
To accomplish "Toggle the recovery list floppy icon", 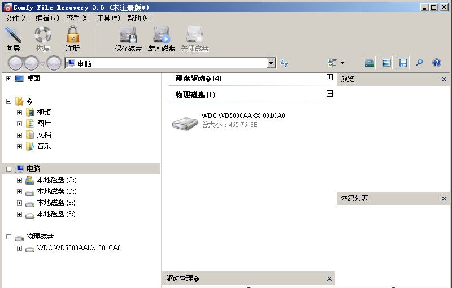I will [x=403, y=63].
